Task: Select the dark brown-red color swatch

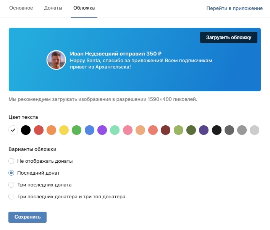Action: pyautogui.click(x=165, y=130)
